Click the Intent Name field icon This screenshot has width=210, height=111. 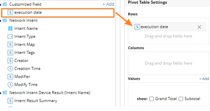click(10, 28)
